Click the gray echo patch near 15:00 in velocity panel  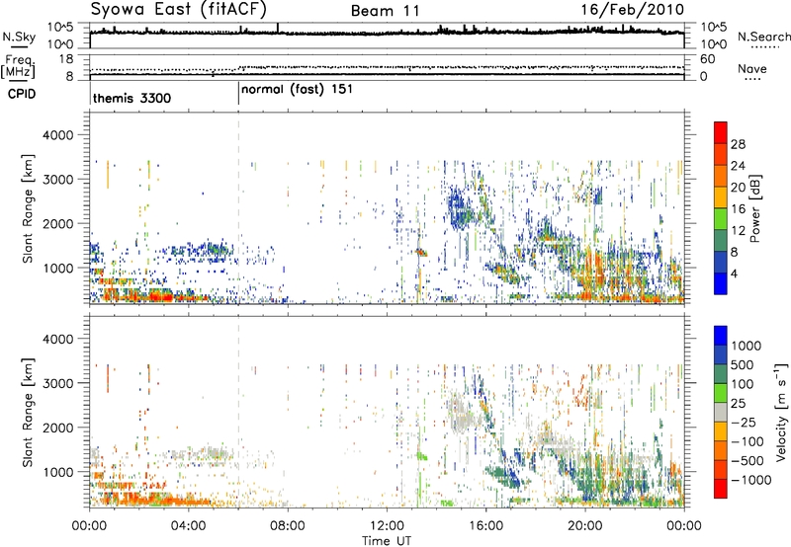(460, 412)
